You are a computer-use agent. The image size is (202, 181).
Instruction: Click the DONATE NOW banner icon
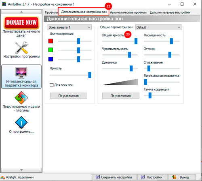21,23
